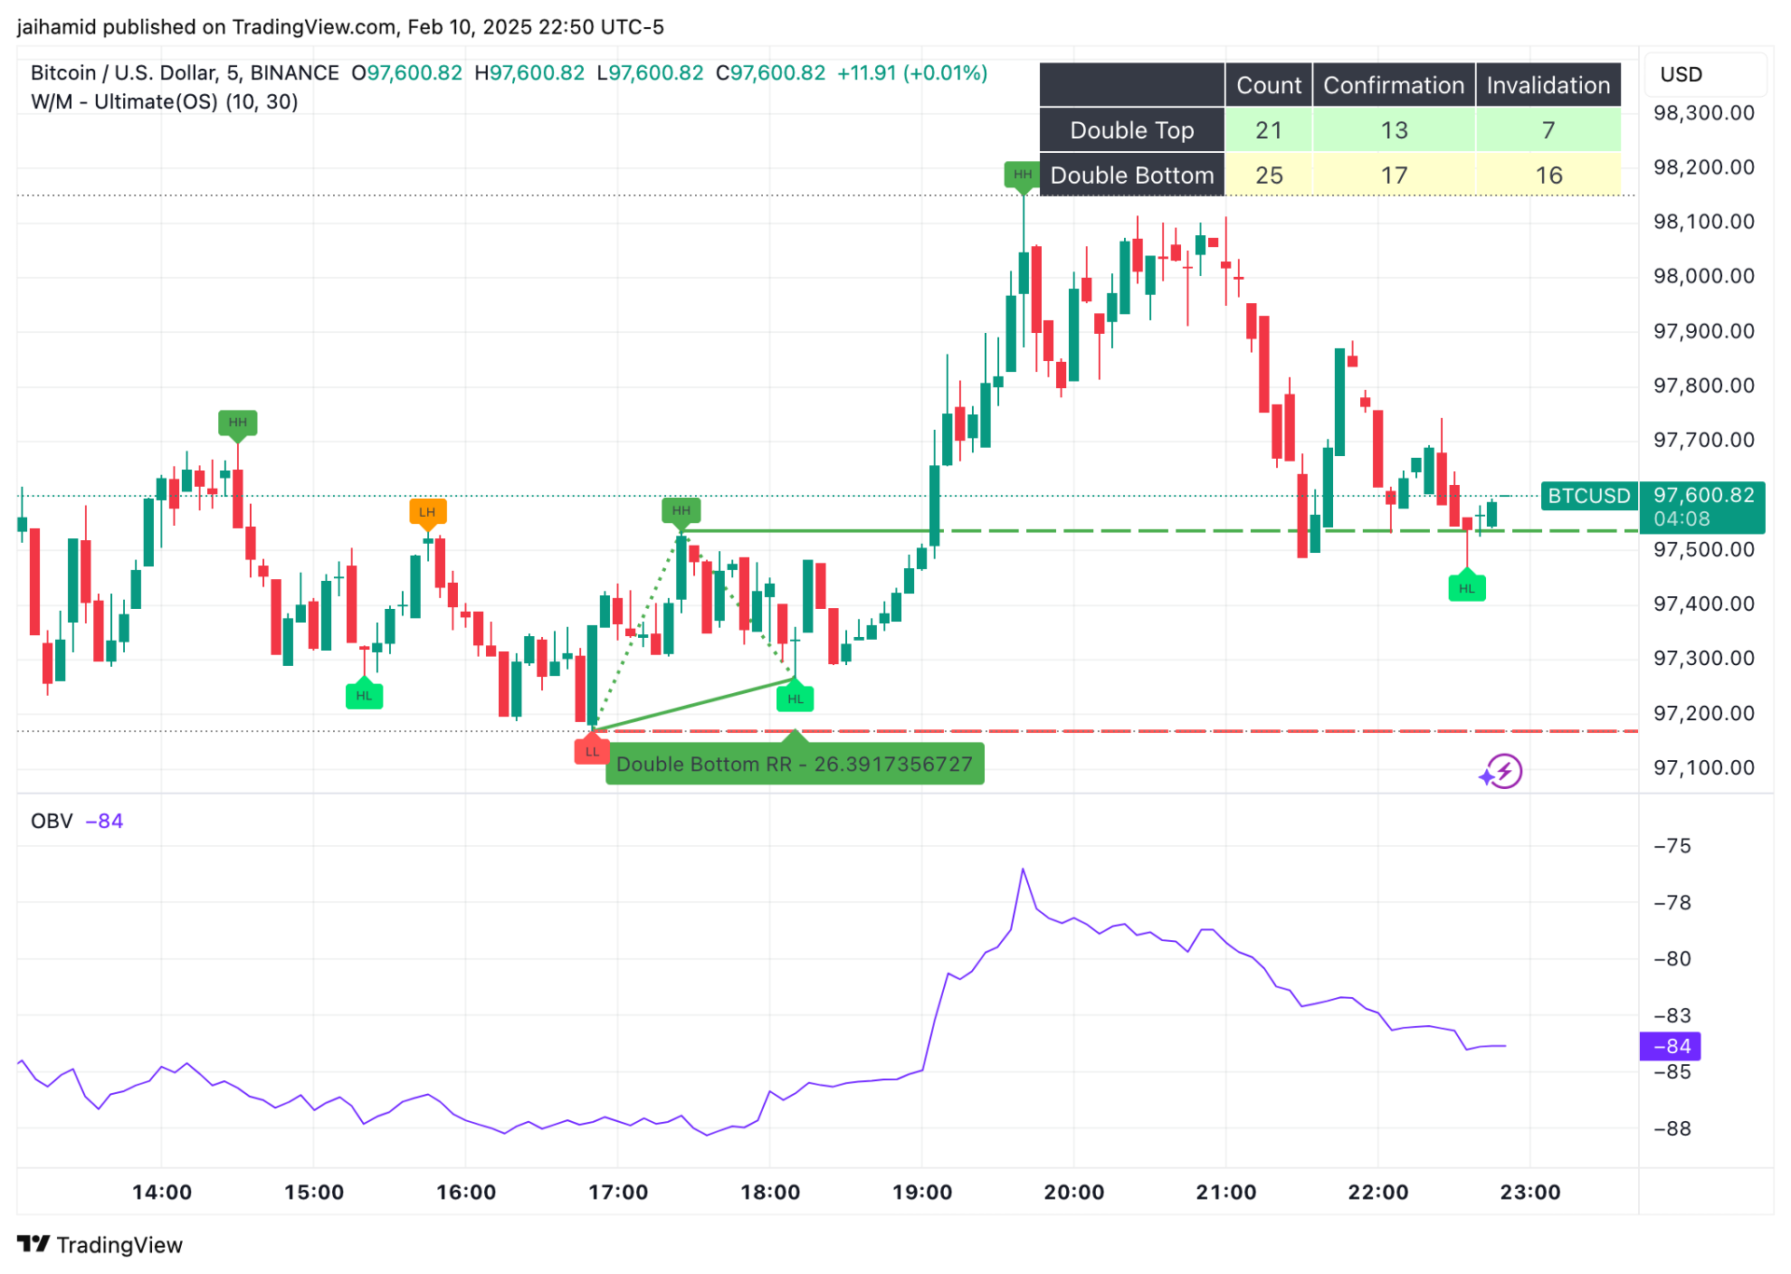Screen dimensions: 1791x1274
Task: Click the BTCUSD symbol label
Action: click(1589, 495)
